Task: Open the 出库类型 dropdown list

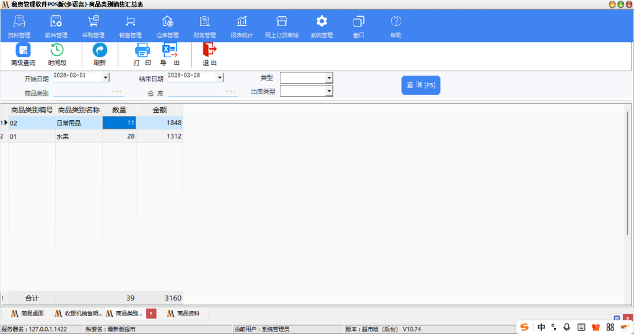Action: point(329,91)
